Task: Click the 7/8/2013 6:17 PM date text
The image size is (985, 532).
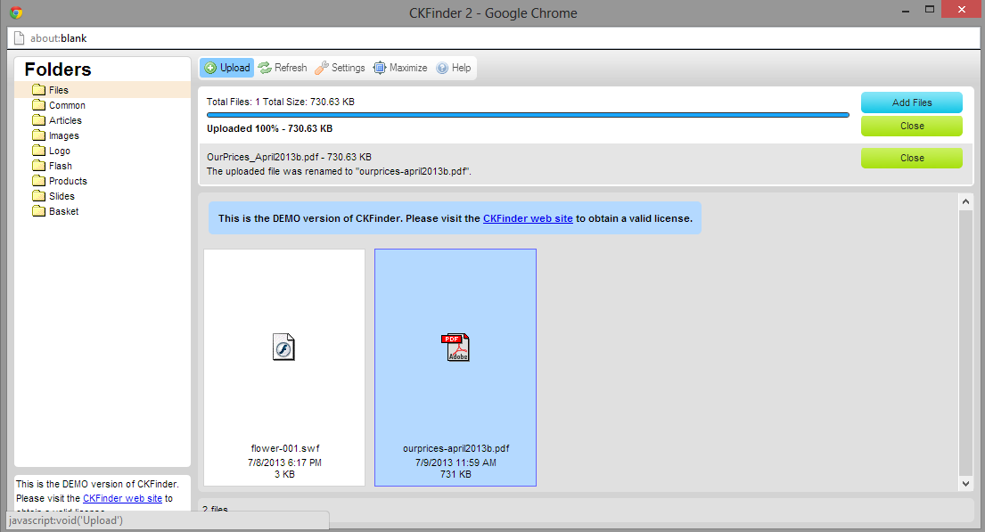Action: click(x=284, y=462)
